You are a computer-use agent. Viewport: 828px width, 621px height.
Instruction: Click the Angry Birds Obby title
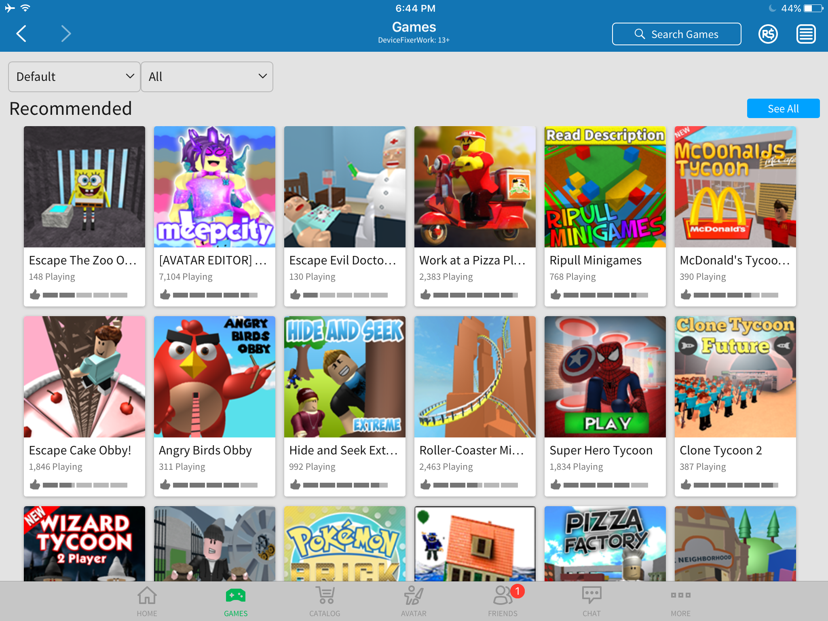tap(205, 450)
